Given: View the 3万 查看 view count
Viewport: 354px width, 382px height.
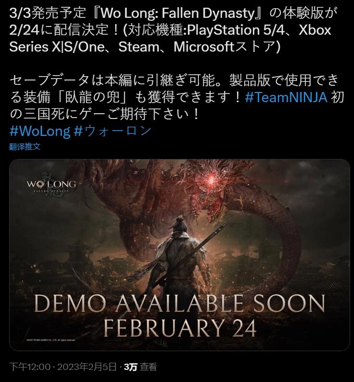Looking at the screenshot, I should click(x=140, y=367).
